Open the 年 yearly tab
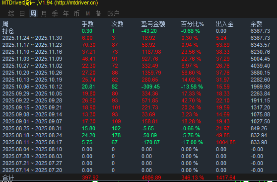277x182 pixels. coord(66,13)
